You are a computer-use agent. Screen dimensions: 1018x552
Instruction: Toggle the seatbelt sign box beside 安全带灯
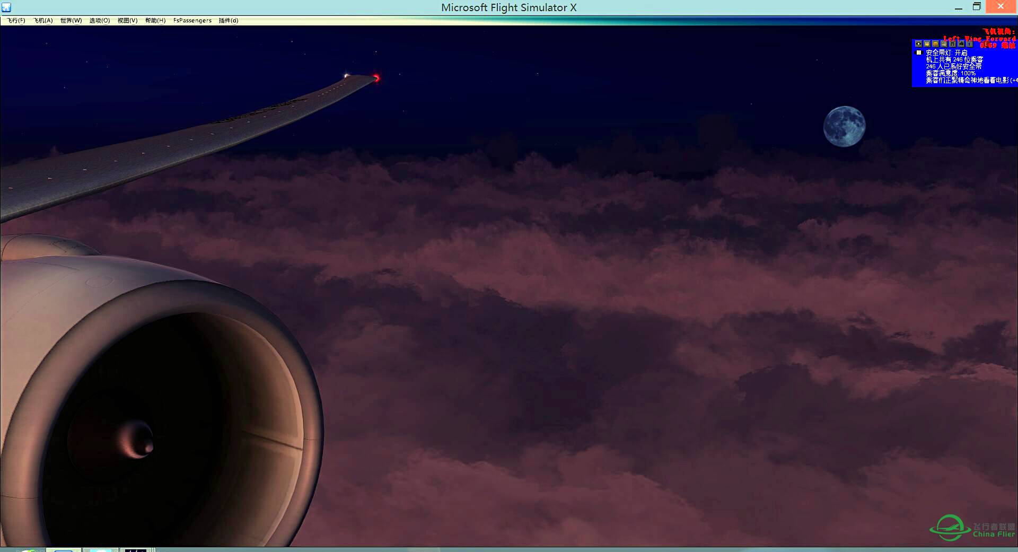click(x=919, y=52)
